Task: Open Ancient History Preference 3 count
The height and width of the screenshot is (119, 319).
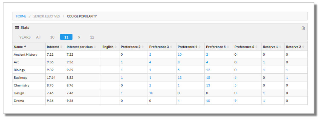Action: pos(150,55)
